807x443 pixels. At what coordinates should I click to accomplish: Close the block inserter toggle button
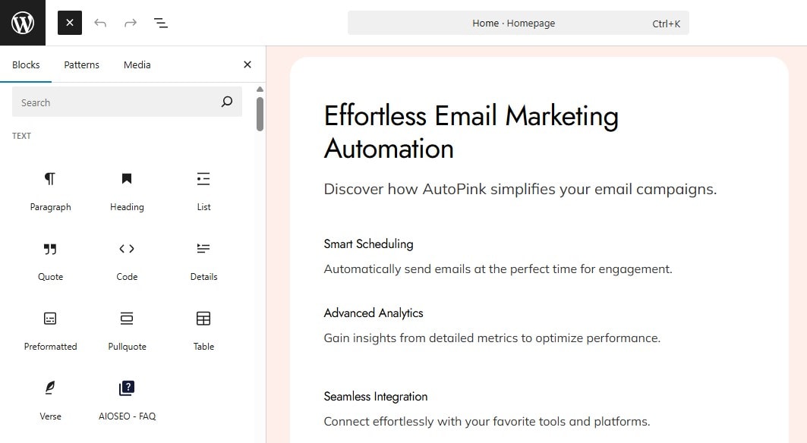click(x=70, y=23)
